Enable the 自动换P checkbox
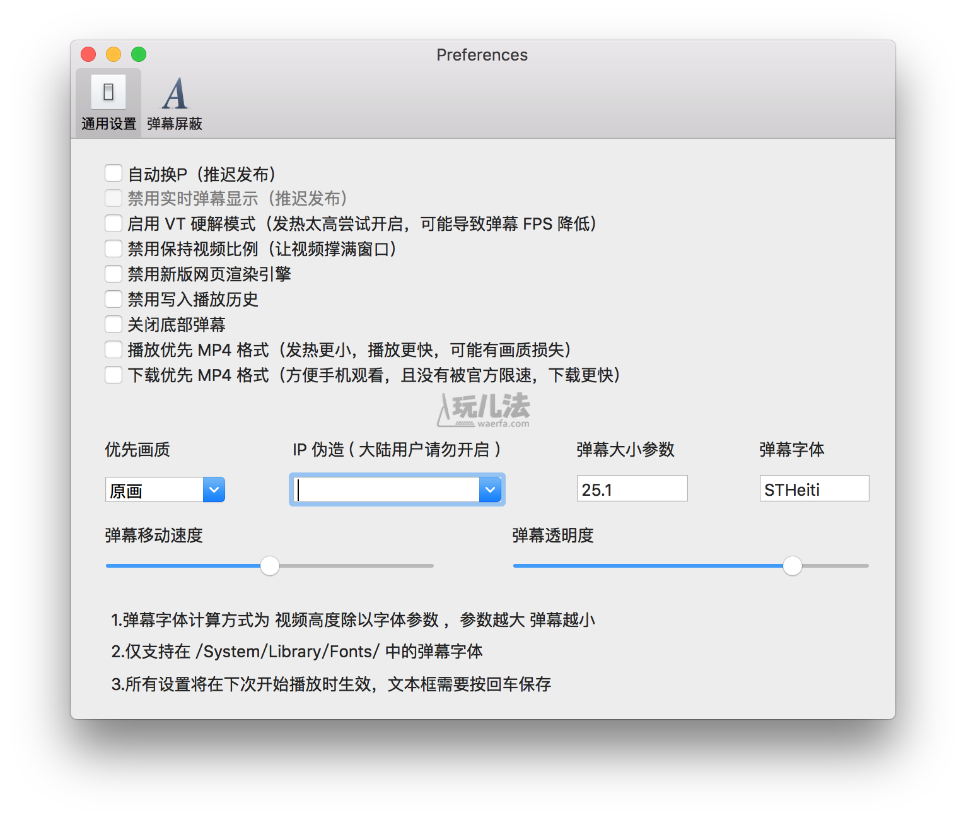This screenshot has width=966, height=820. pyautogui.click(x=113, y=173)
